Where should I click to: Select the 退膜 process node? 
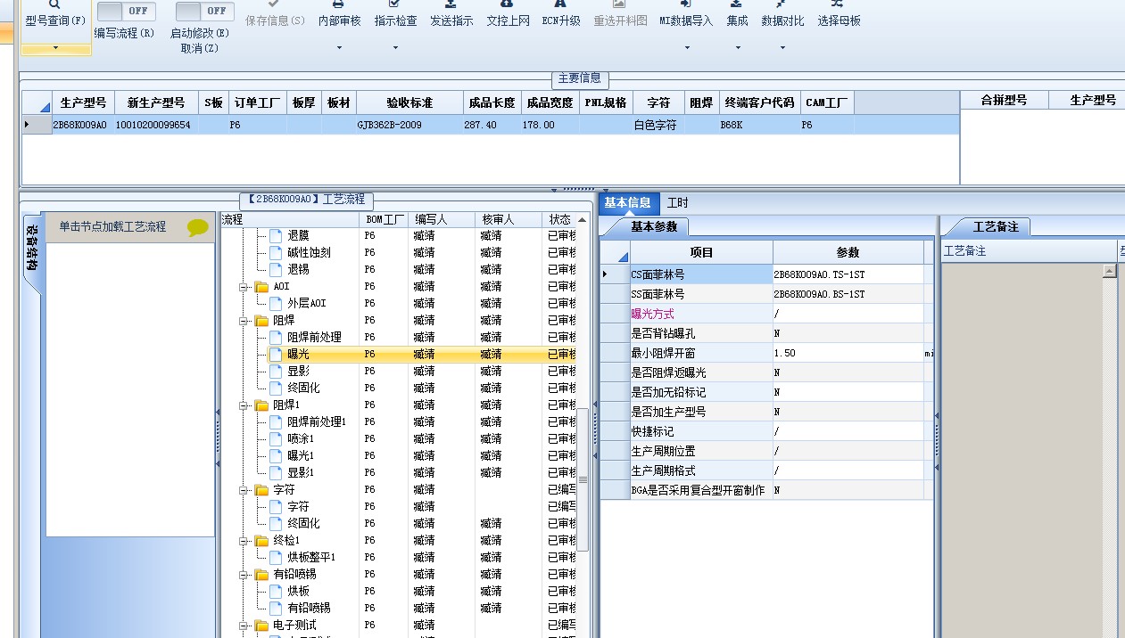[298, 236]
